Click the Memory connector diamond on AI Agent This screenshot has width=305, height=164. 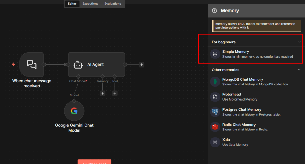tap(102, 77)
